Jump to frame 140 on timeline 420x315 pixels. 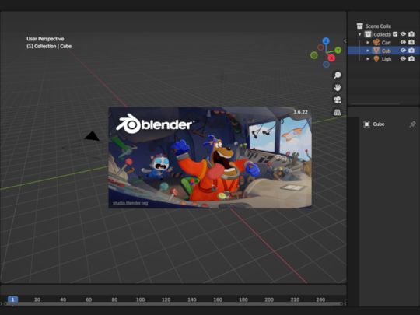[x=192, y=299]
